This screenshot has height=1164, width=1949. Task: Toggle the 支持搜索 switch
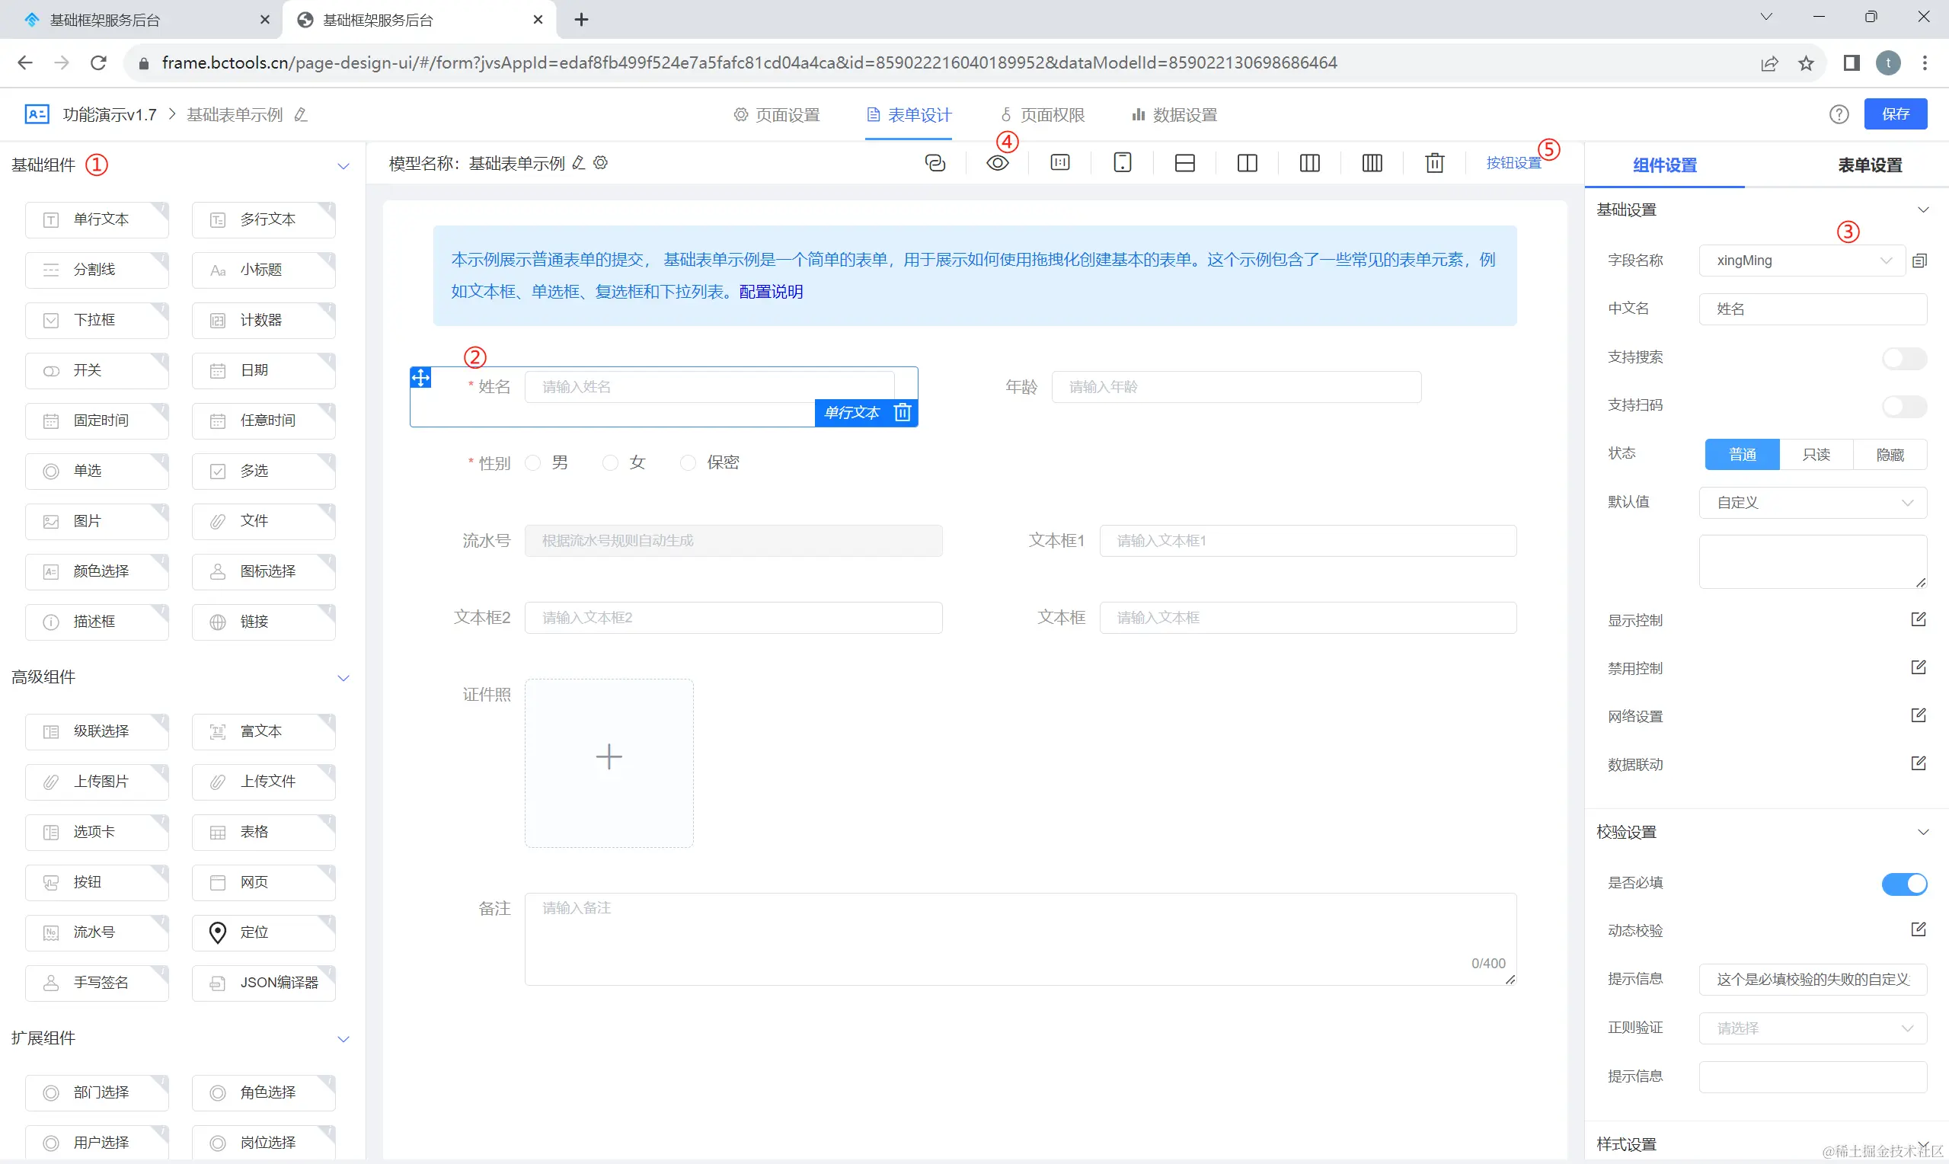(x=1903, y=358)
